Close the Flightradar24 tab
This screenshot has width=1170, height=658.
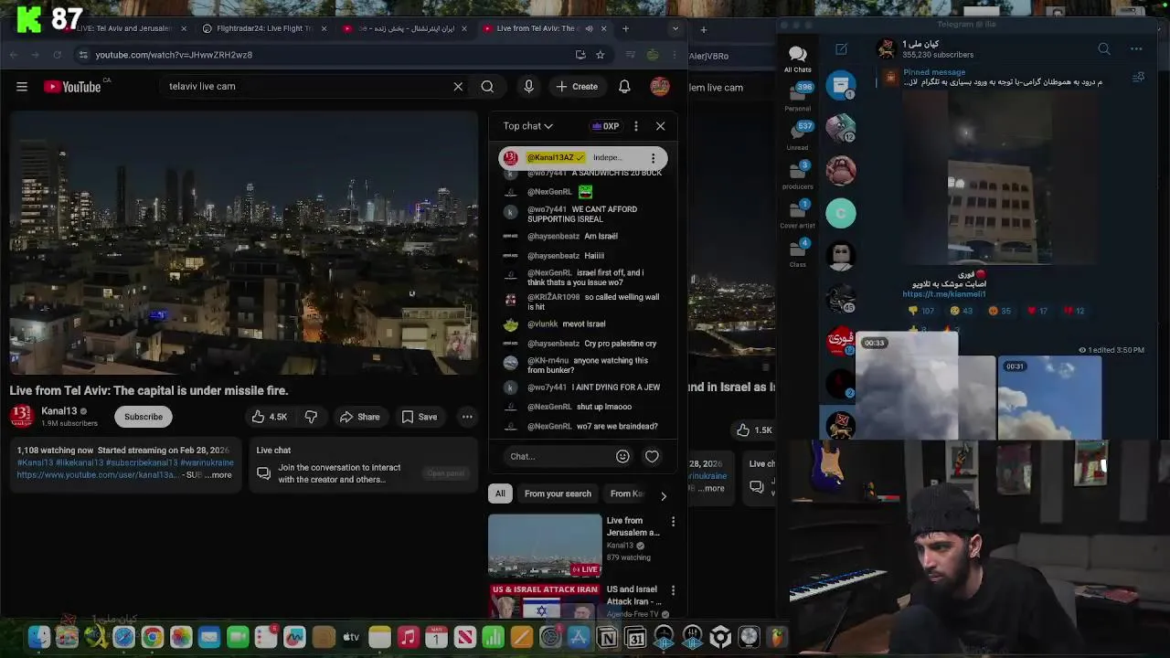point(324,28)
